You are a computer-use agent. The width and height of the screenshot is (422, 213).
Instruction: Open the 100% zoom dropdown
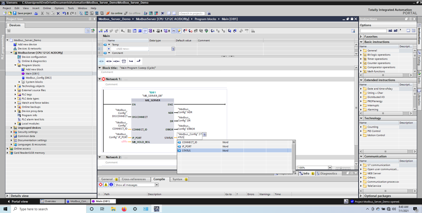point(330,168)
